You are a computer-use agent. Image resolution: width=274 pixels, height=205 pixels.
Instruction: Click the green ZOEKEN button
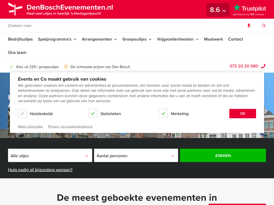[x=223, y=155]
